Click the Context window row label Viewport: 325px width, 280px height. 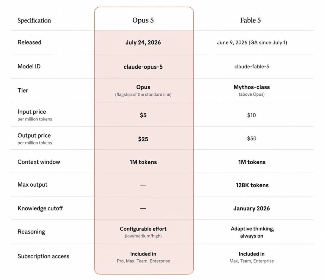tap(39, 162)
